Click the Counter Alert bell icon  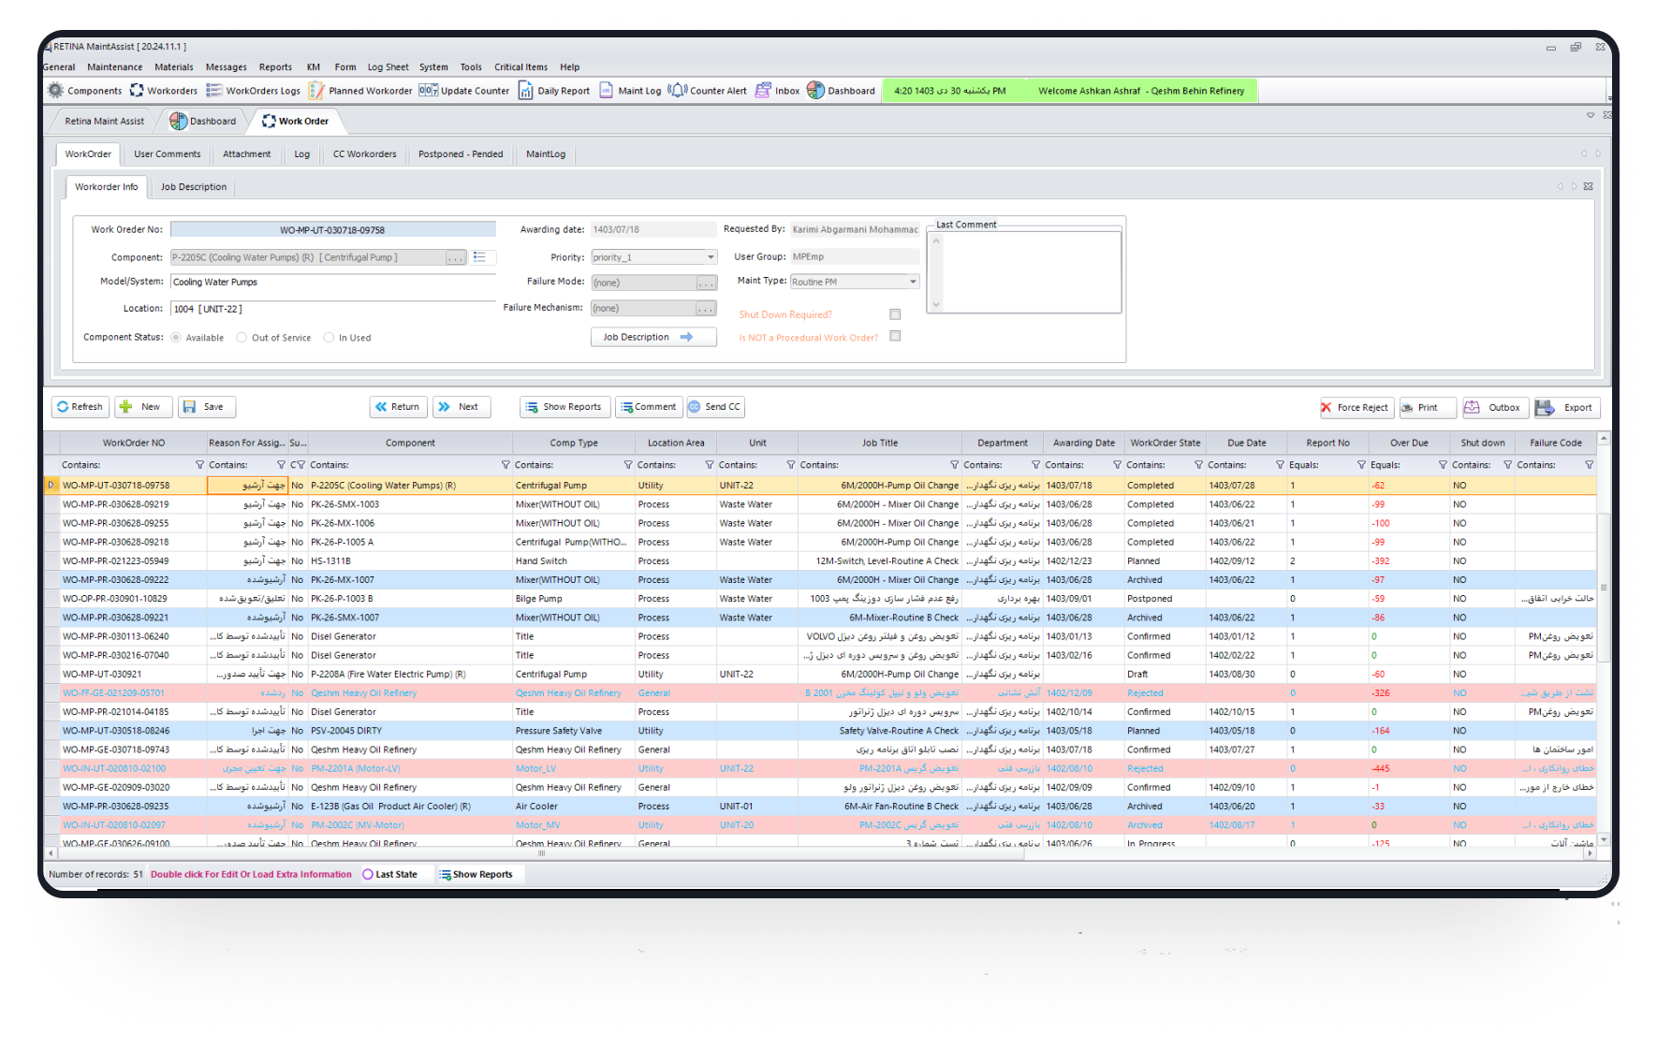pyautogui.click(x=677, y=91)
